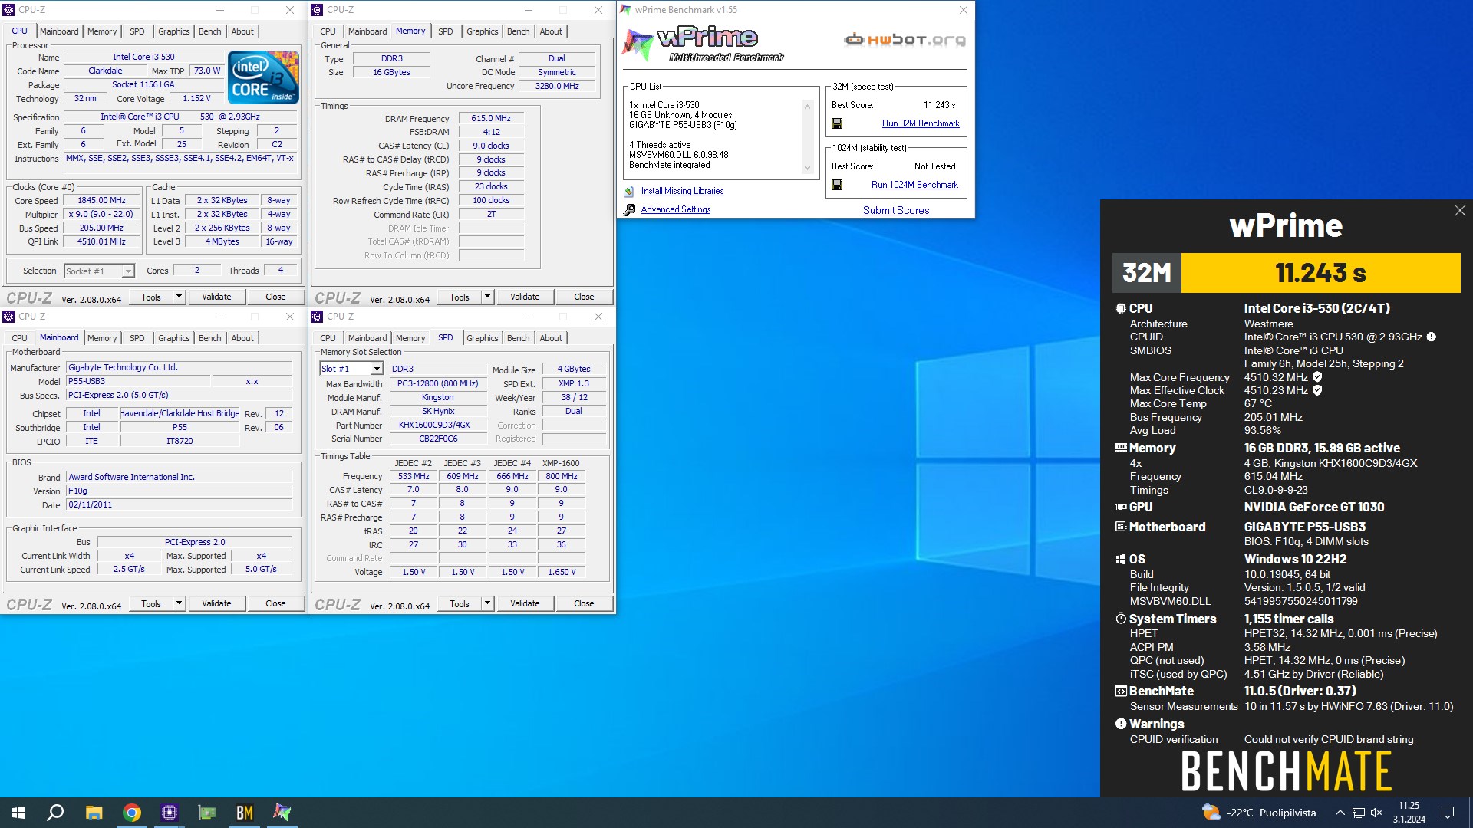Viewport: 1473px width, 828px height.
Task: Click the HWBOT.org logo in wPrime
Action: pos(905,40)
